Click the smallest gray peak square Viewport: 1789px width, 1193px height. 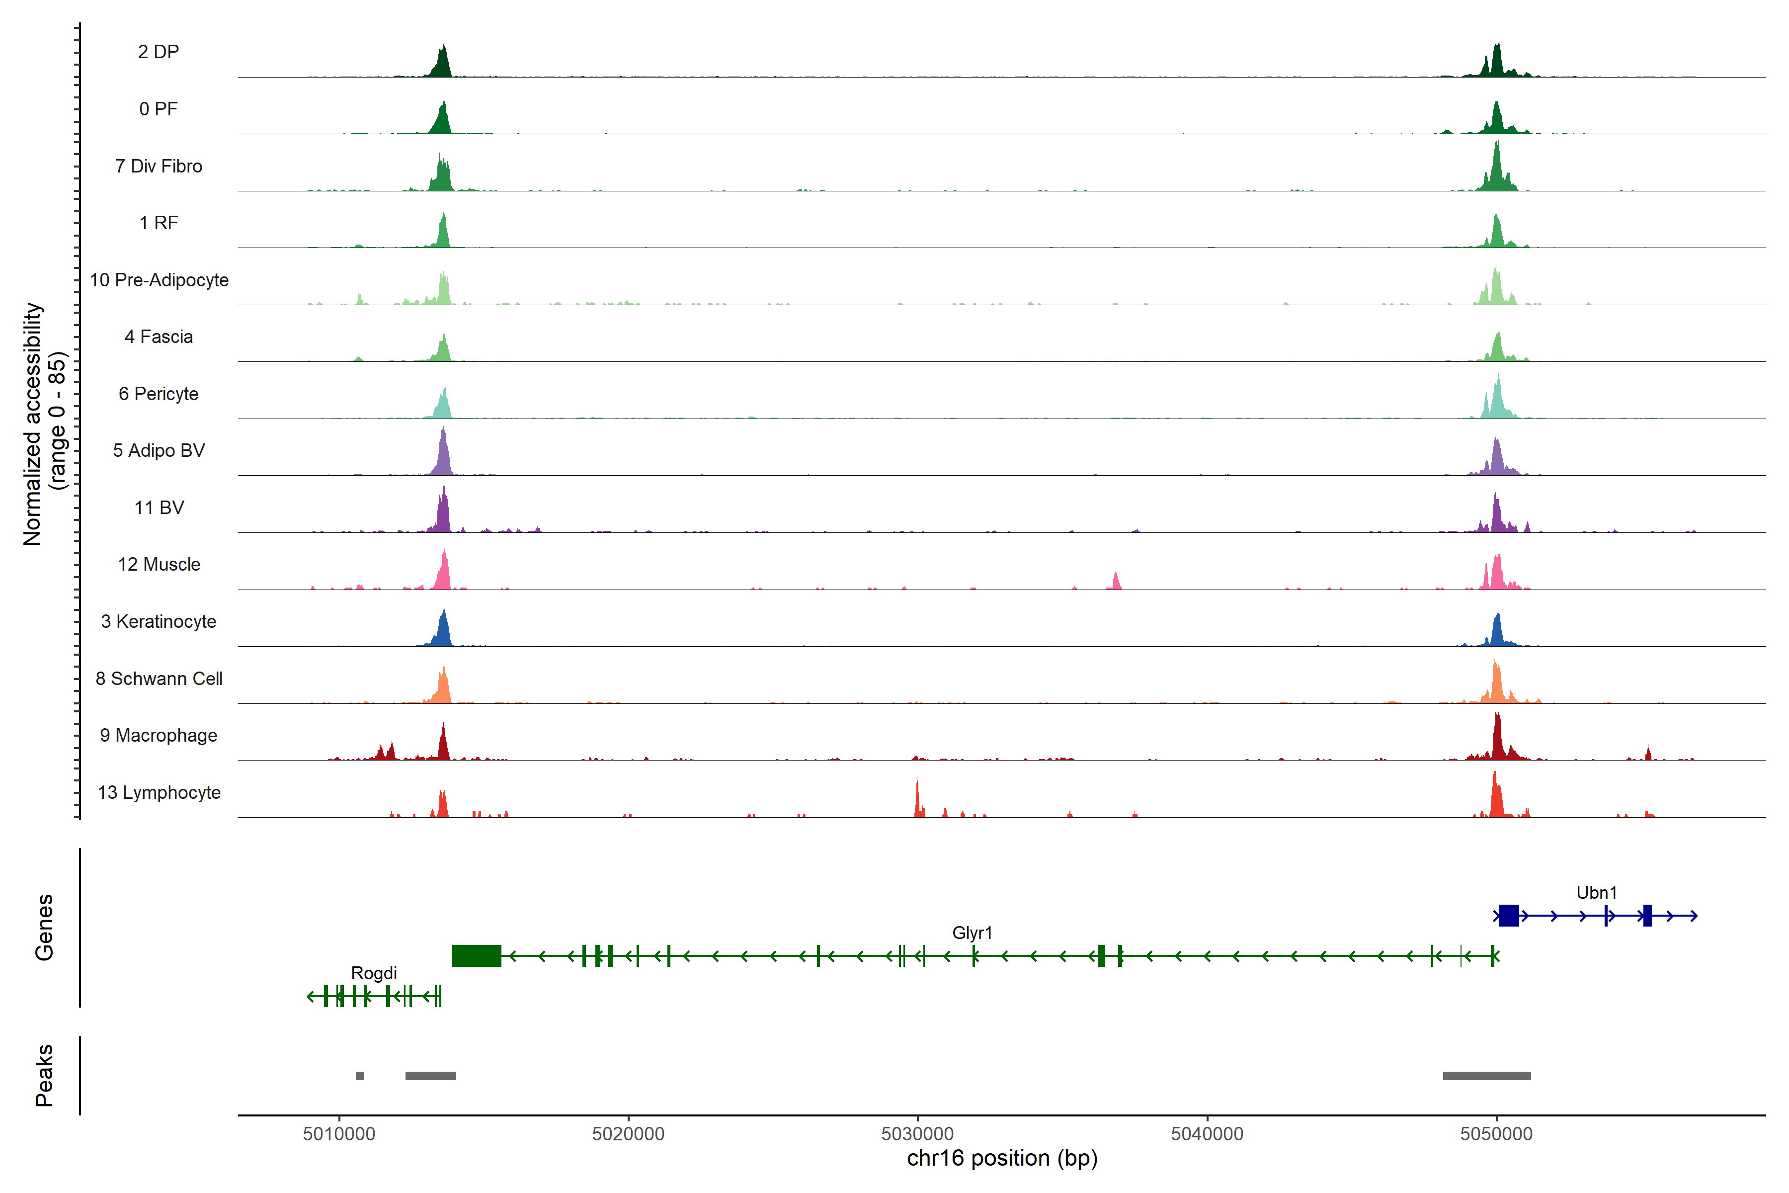coord(360,1076)
